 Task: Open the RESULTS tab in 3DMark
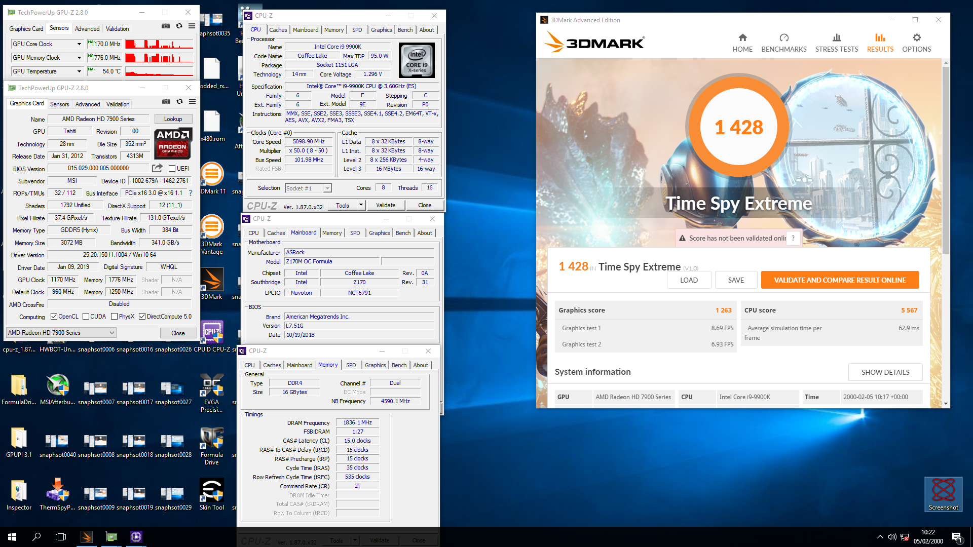pos(880,43)
